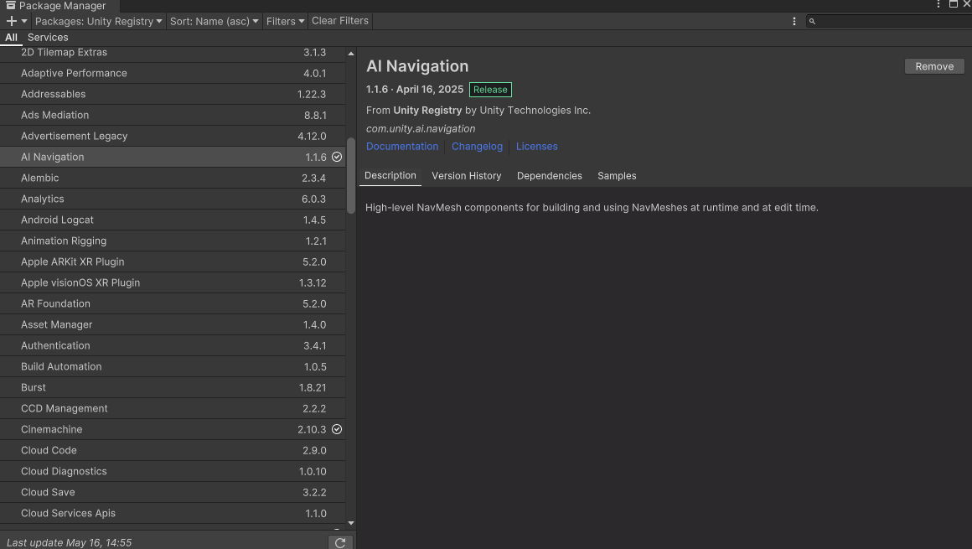Select Cloud Save package

(173, 493)
